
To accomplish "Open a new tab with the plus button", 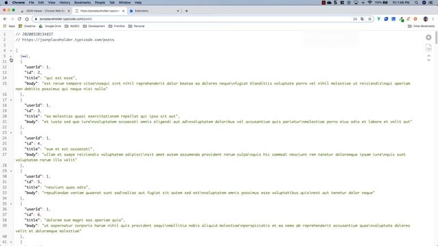I will (x=186, y=11).
